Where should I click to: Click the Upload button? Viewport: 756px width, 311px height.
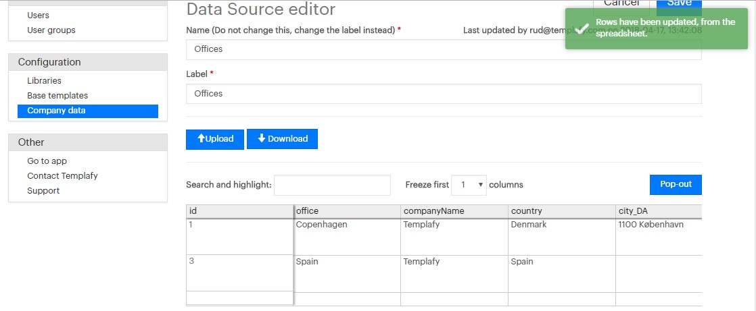tap(215, 139)
